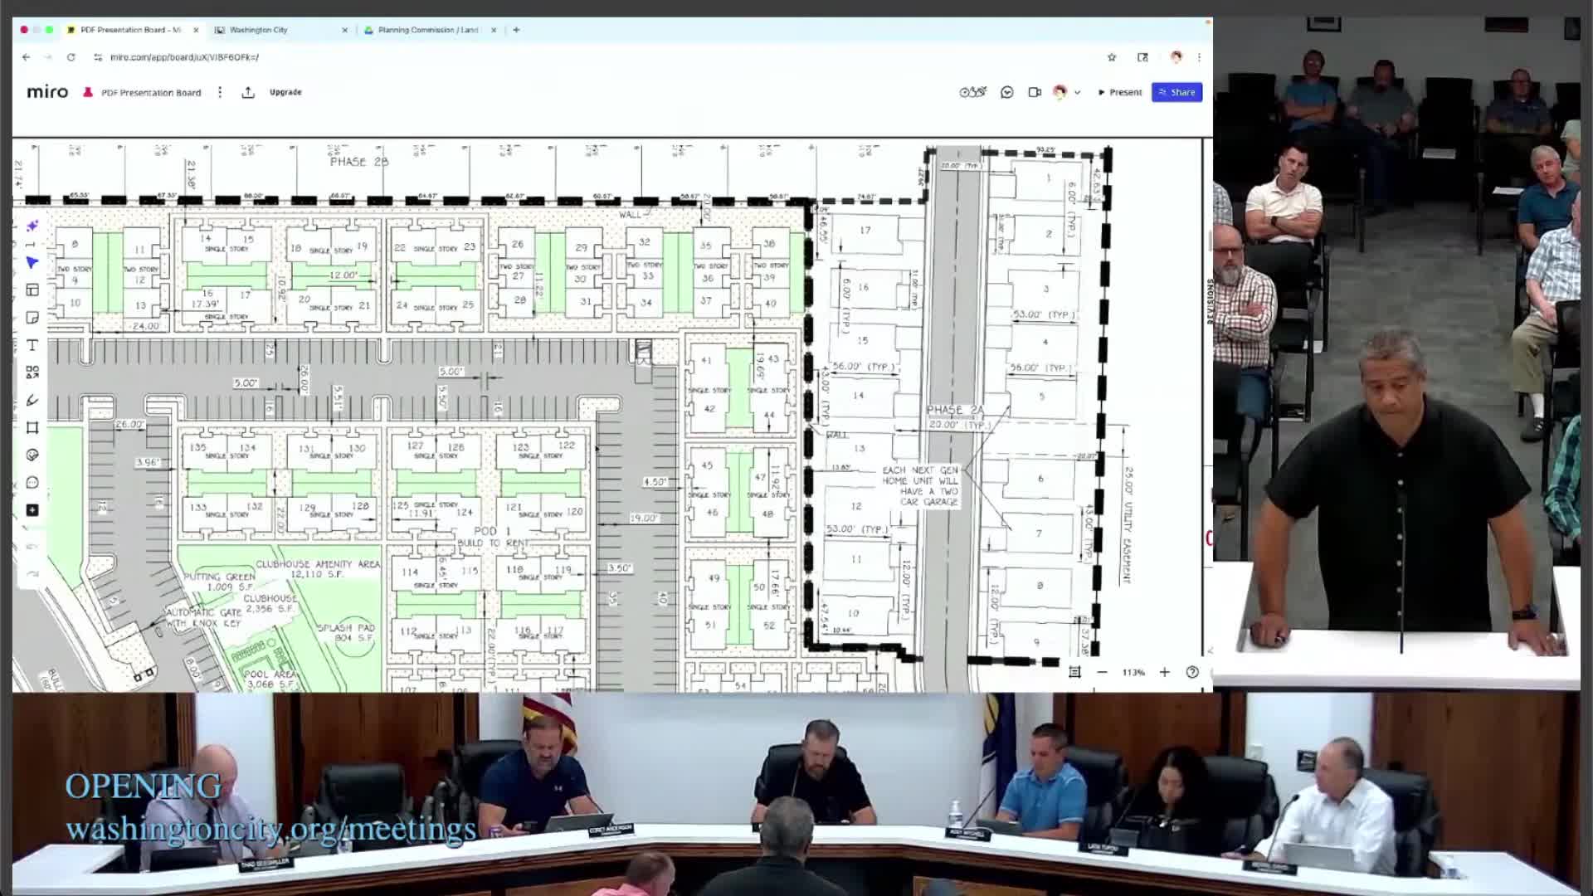Pick the Sticky note tool
The image size is (1593, 896).
(x=32, y=318)
